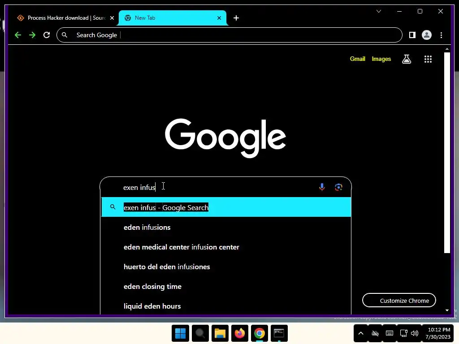Choose the eden infusions suggestion

click(x=226, y=227)
